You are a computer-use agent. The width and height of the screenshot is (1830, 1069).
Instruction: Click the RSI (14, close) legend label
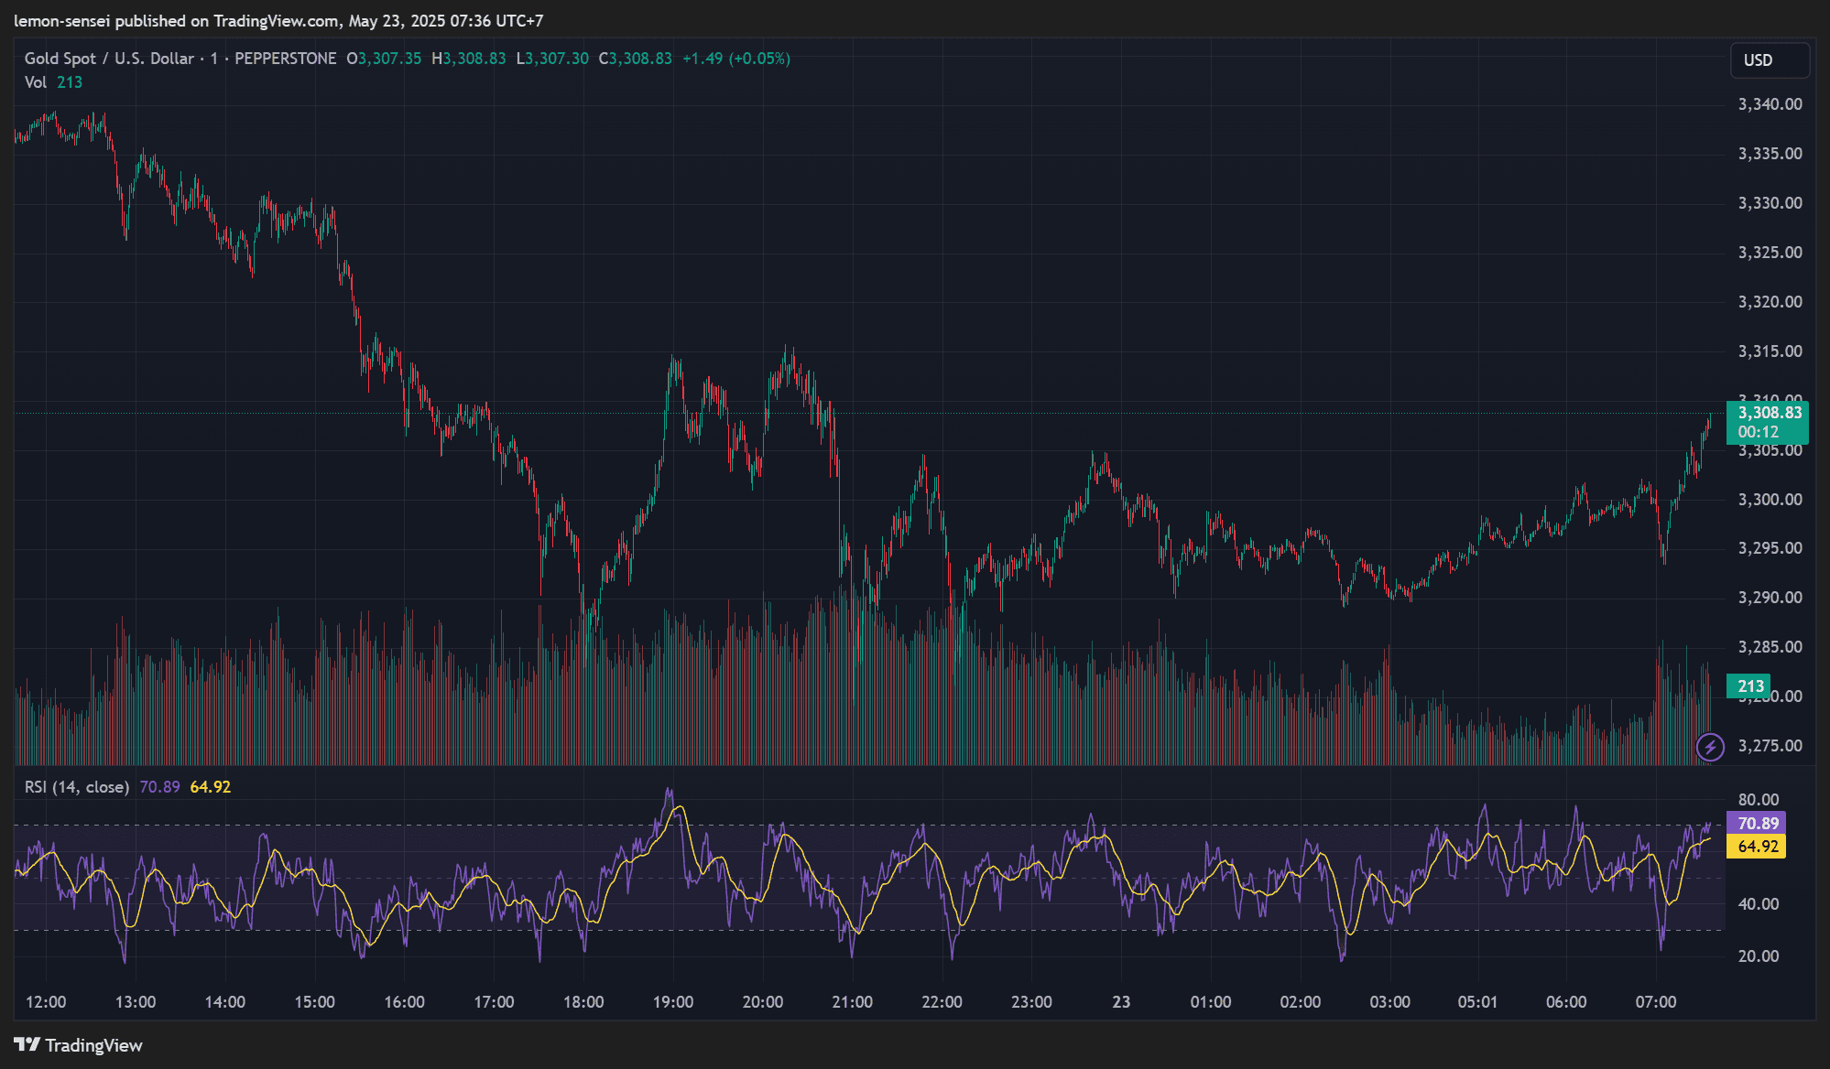(76, 787)
